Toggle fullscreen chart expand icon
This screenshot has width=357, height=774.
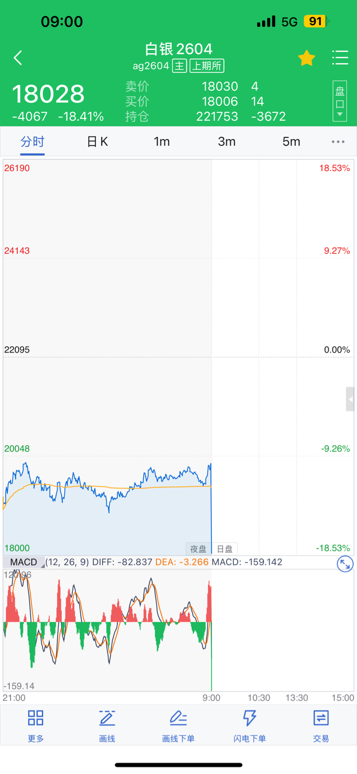tap(345, 564)
